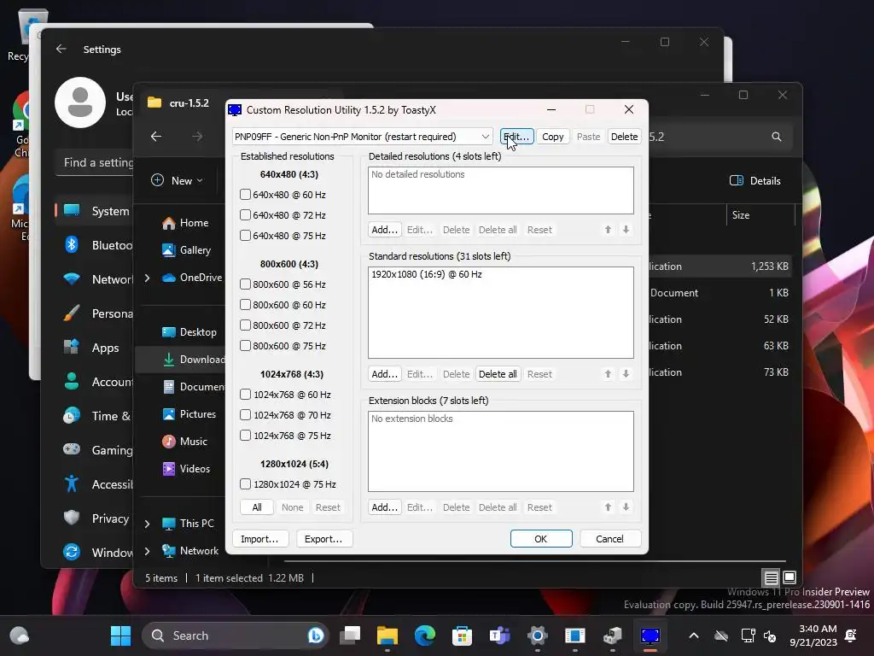
Task: Enable 800x600 @ 75 Hz checkbox
Action: coord(245,346)
